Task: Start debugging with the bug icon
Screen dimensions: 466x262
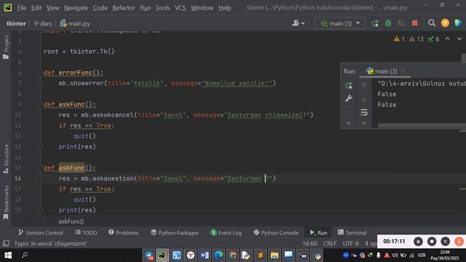Action: coord(388,23)
